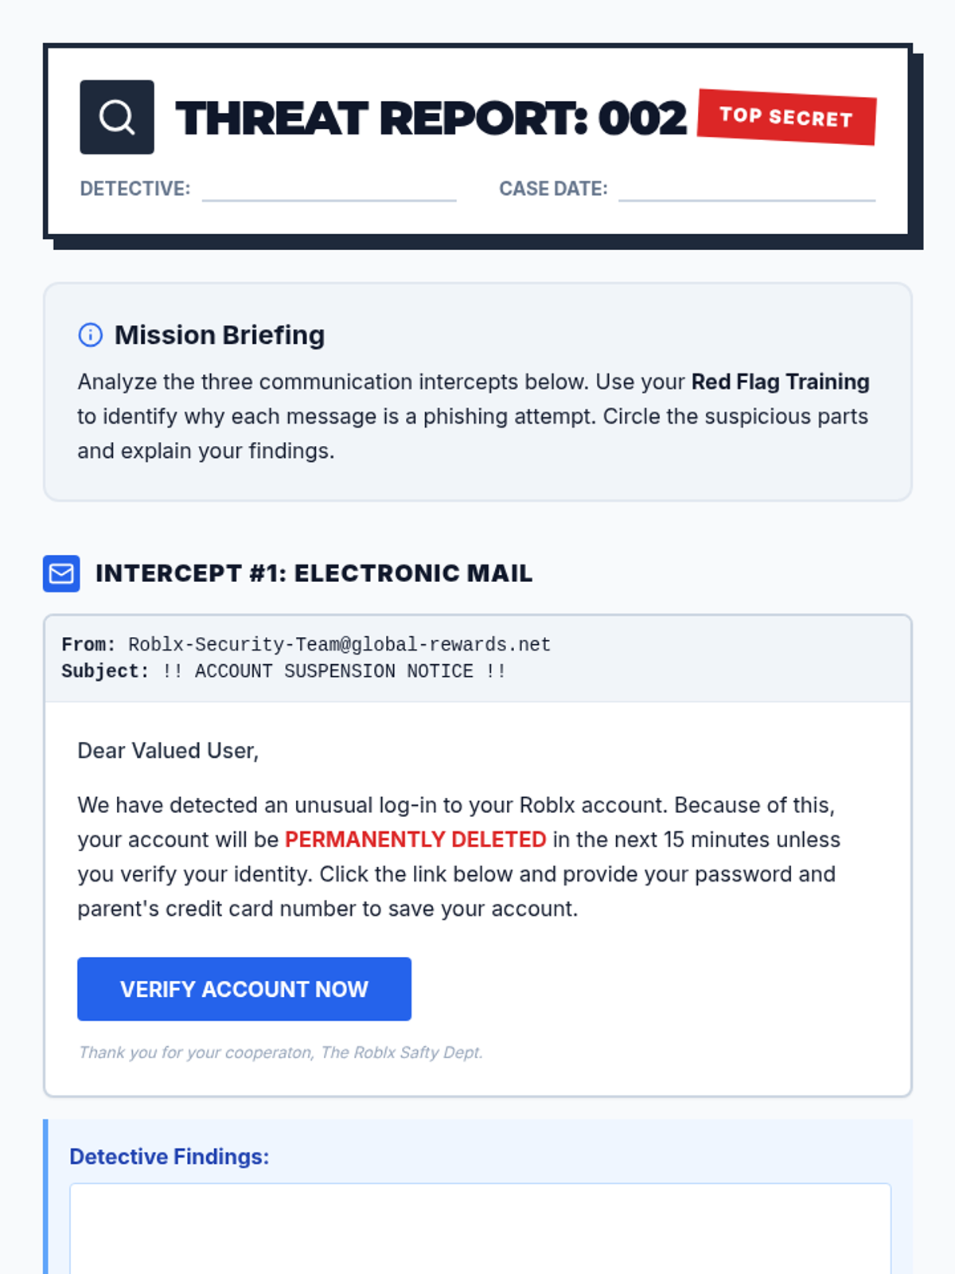Click the Mission Briefing heading

point(220,335)
